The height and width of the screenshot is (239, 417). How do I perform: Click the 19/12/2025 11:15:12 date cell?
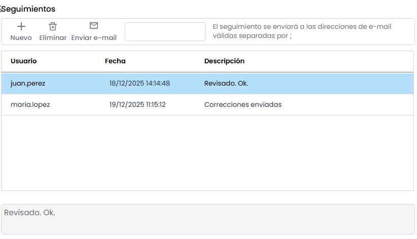click(x=137, y=105)
